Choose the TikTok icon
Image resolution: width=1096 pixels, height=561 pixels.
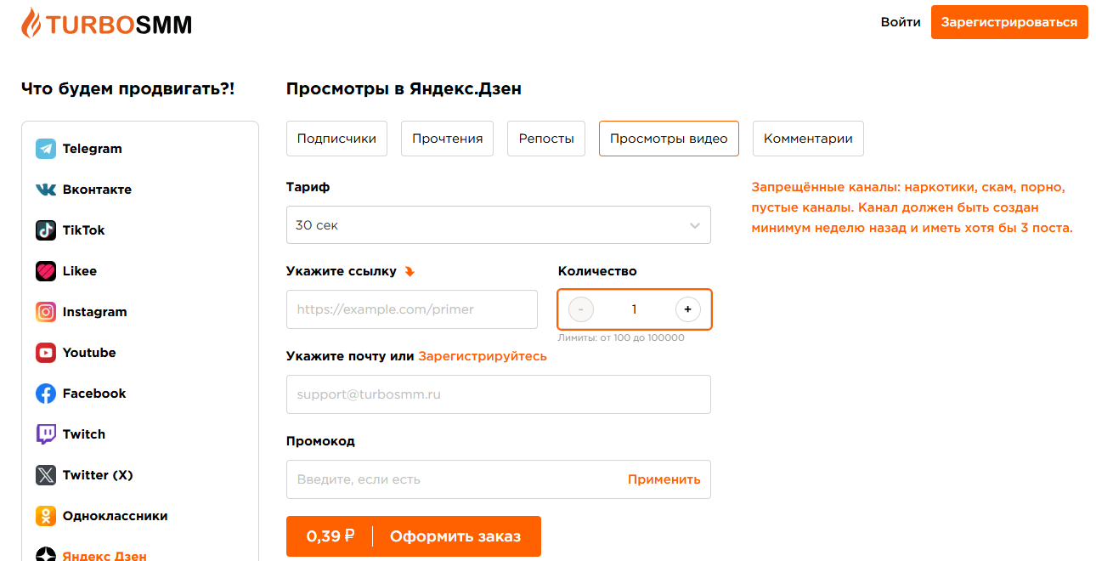[x=46, y=230]
